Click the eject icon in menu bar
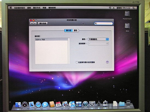This screenshot has height=112, width=150. pos(113,8)
